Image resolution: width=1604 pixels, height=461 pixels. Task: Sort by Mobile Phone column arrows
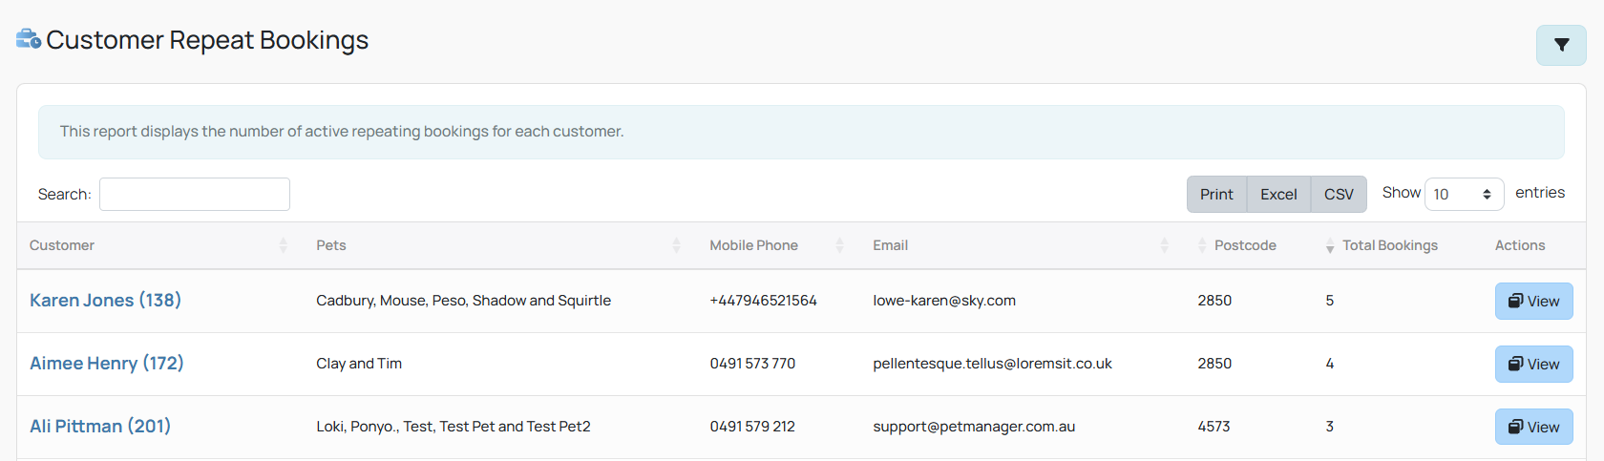(x=839, y=245)
